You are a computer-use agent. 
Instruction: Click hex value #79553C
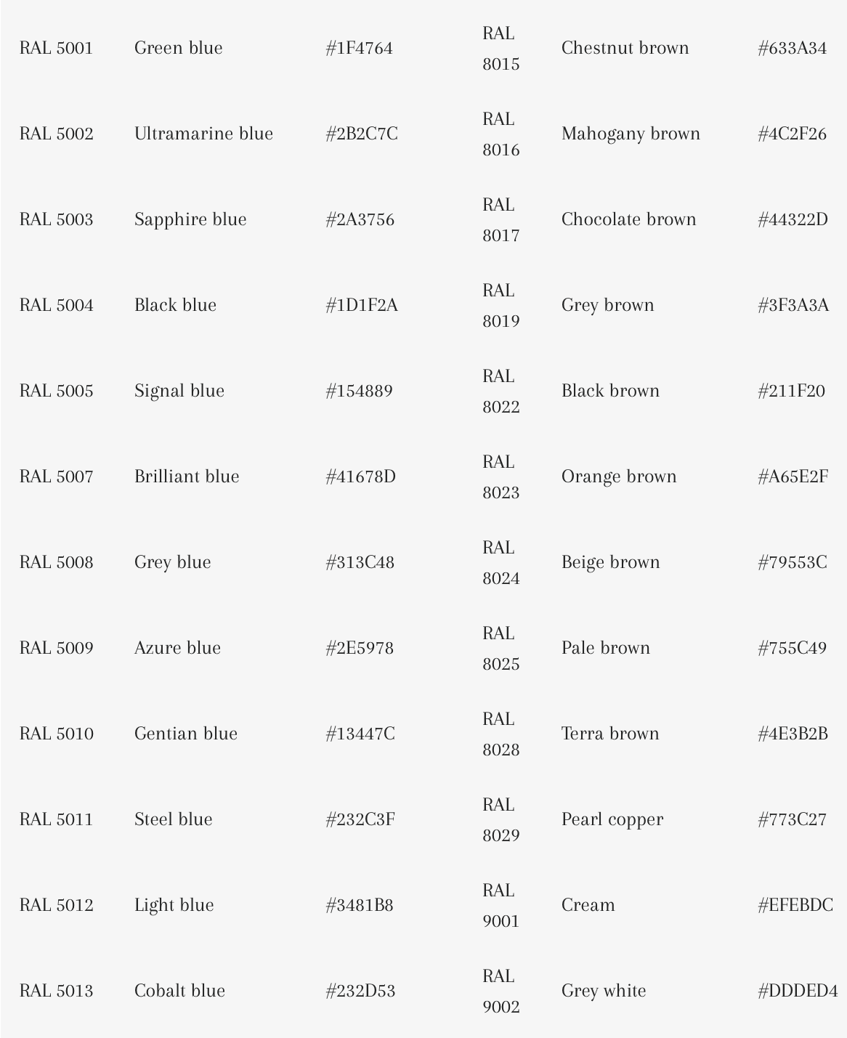pyautogui.click(x=792, y=562)
